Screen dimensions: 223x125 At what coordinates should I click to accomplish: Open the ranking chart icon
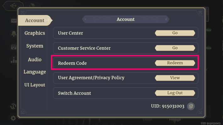point(14,60)
